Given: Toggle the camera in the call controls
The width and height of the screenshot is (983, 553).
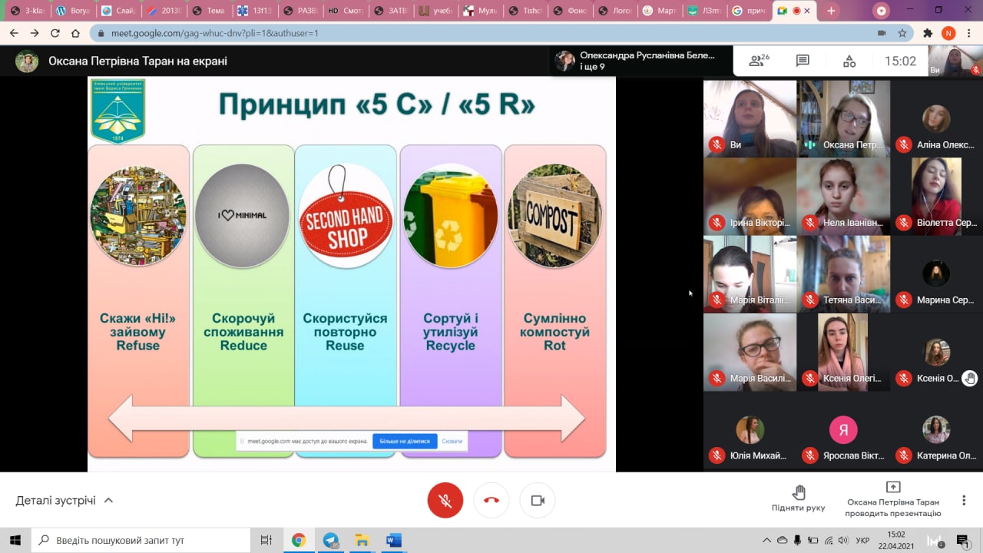Looking at the screenshot, I should 538,500.
